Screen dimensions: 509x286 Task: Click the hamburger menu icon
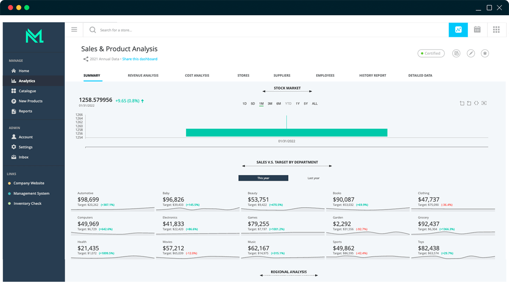point(74,30)
